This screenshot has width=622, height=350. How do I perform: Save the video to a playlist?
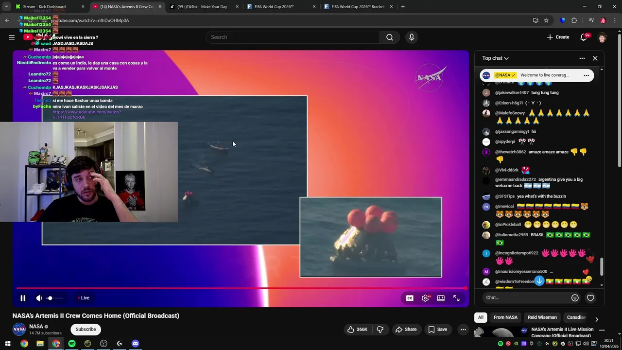437,330
